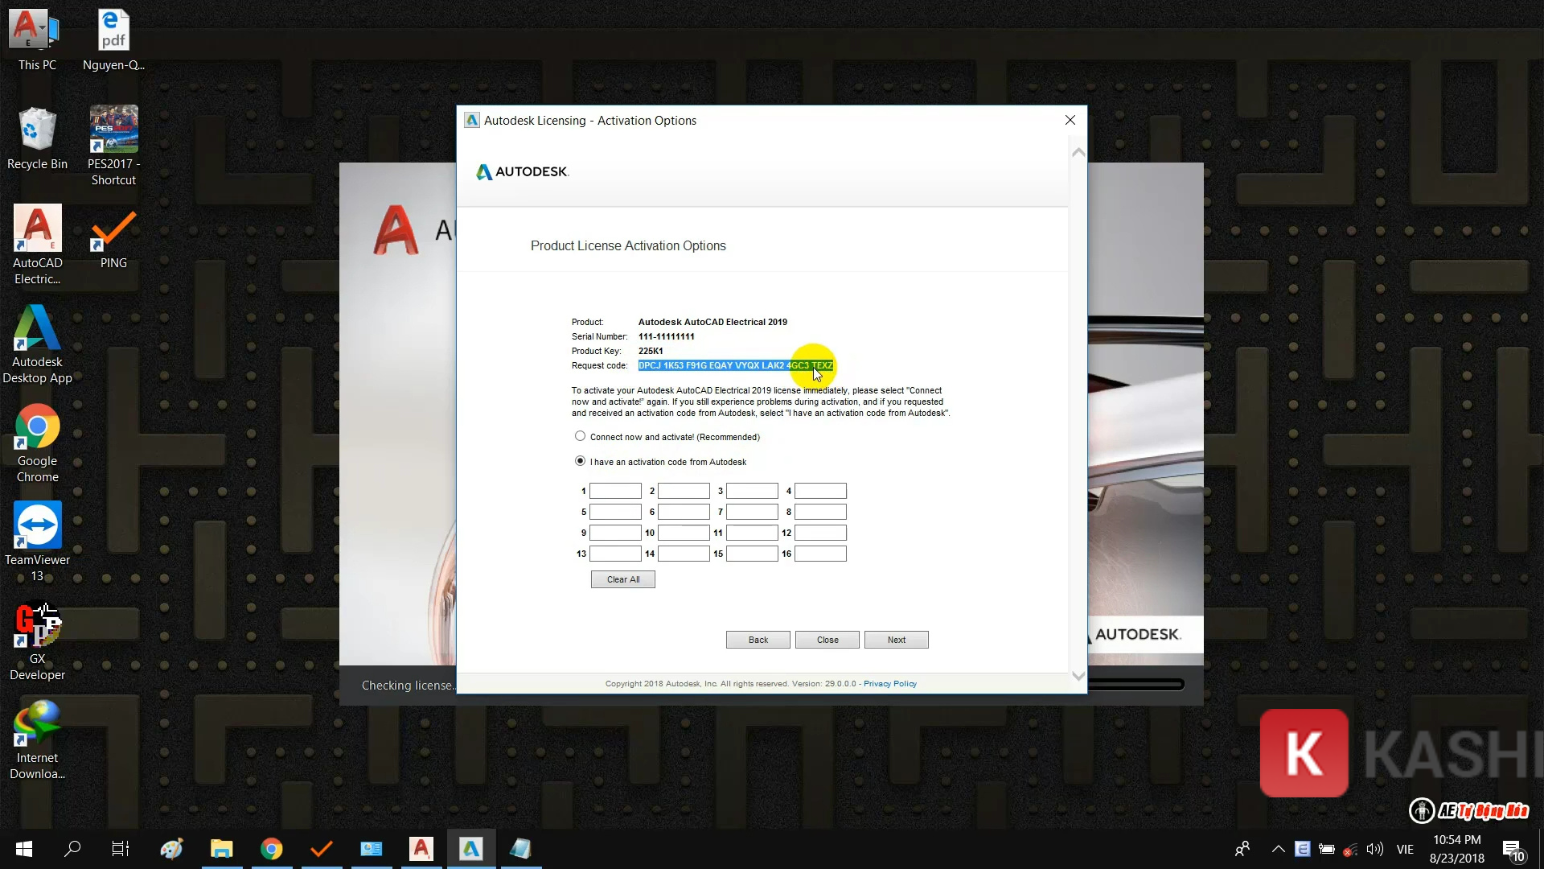Open This PC desktop icon
Screen dimensions: 1544x869
[37, 40]
